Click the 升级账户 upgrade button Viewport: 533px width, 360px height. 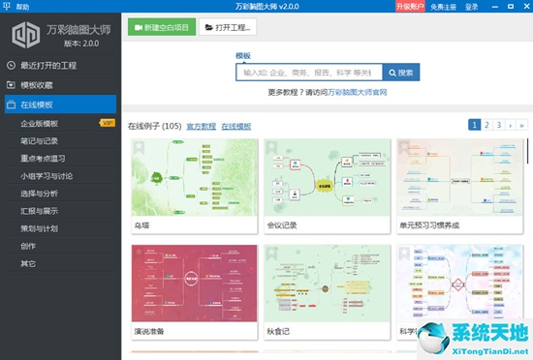pos(410,7)
